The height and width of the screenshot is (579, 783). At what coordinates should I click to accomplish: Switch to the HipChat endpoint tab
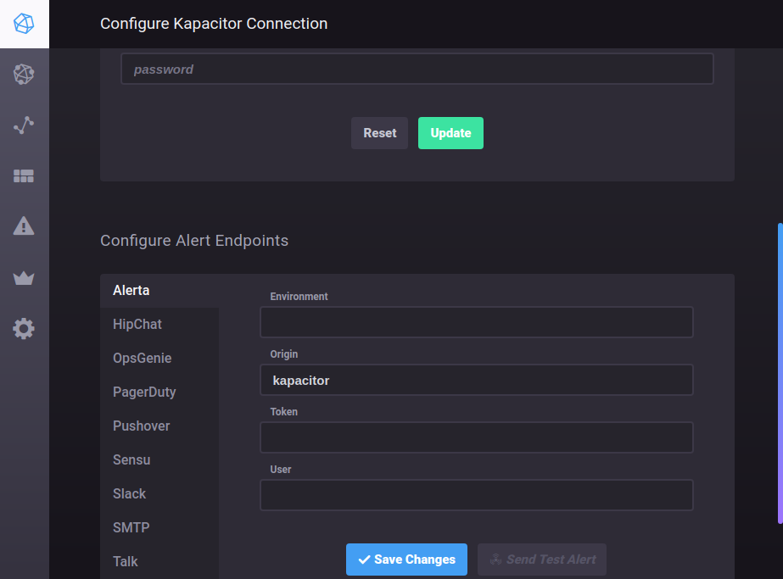pos(137,324)
